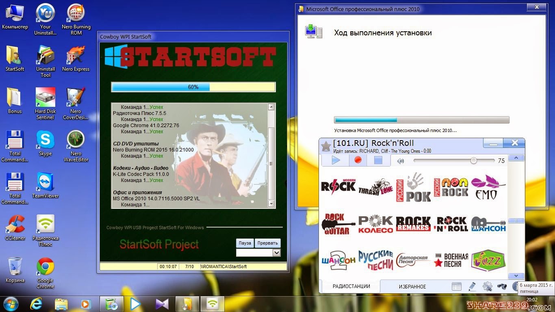Select the Skype desktop icon
The image size is (555, 312).
(46, 143)
